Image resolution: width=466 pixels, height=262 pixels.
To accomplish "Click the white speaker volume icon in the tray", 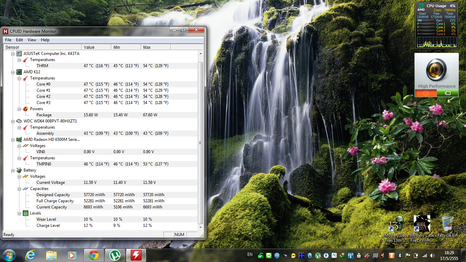I will click(x=433, y=255).
